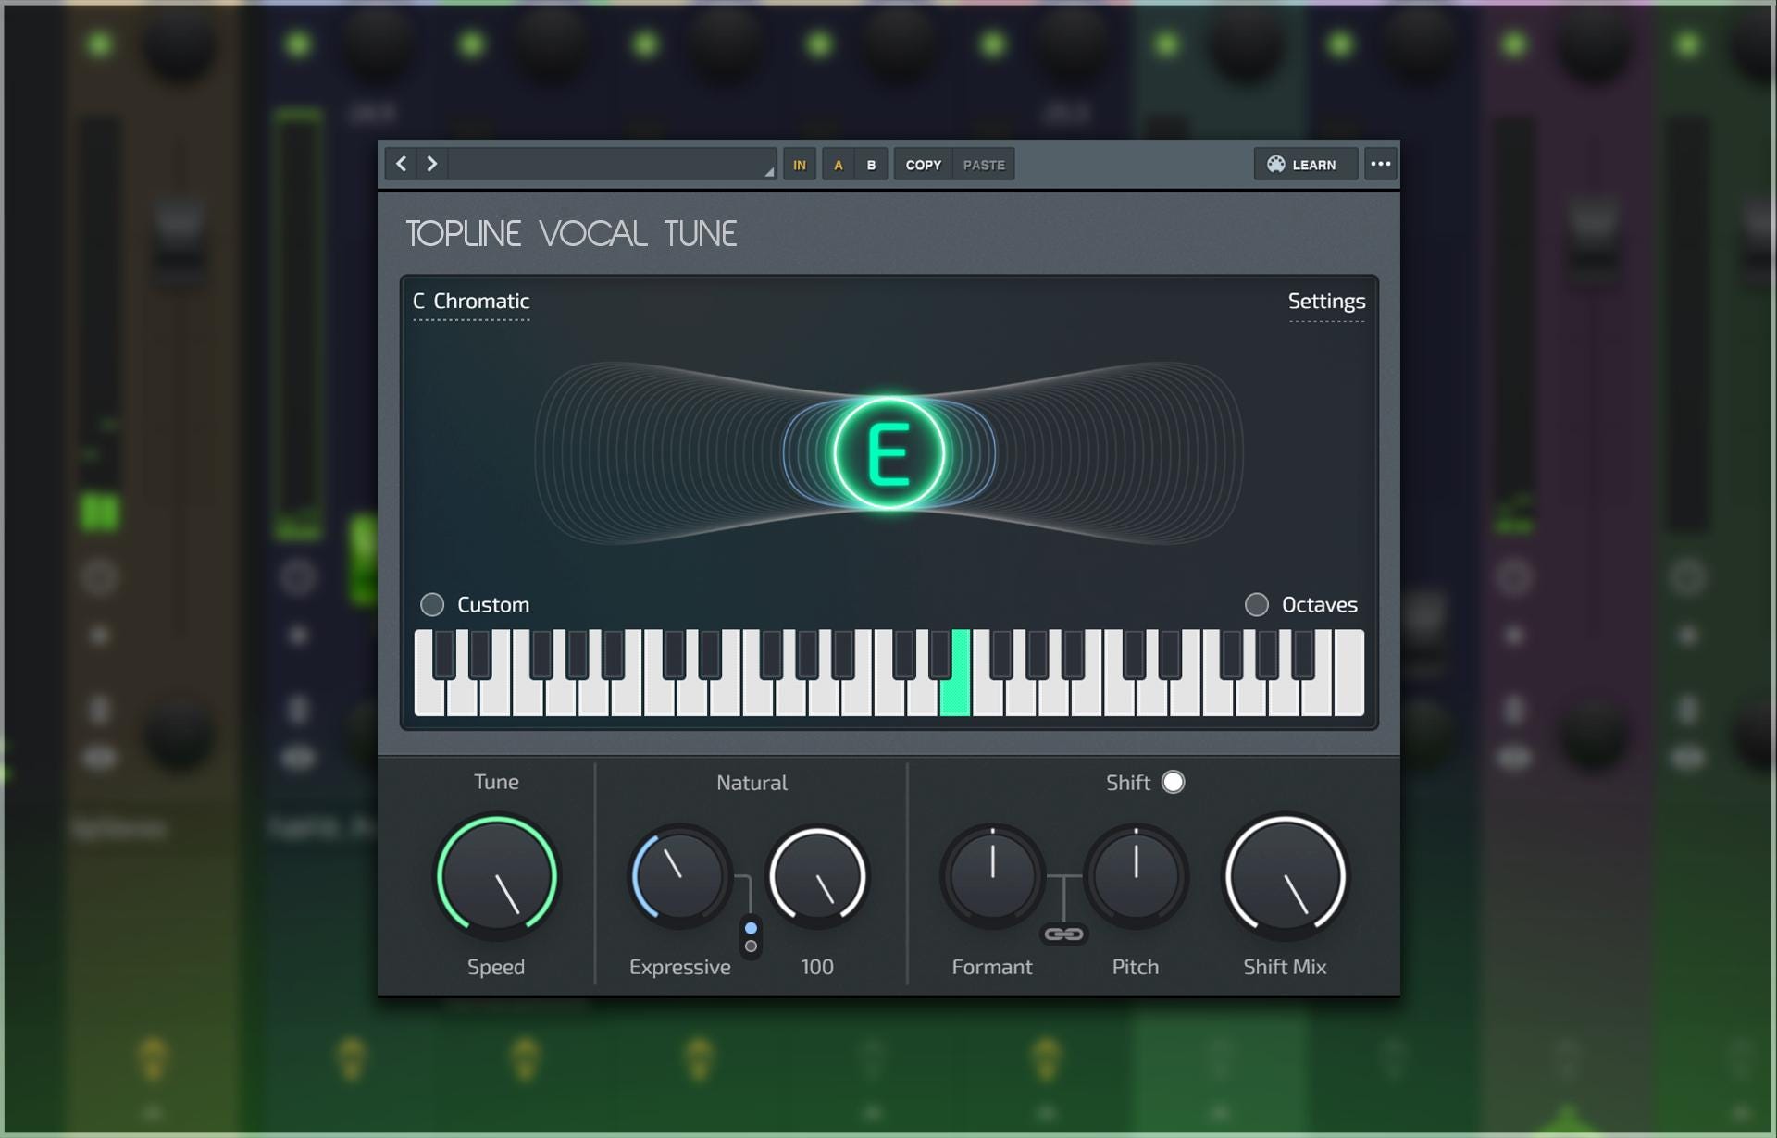Click the detected note E circle
Image resolution: width=1777 pixels, height=1138 pixels.
point(888,453)
